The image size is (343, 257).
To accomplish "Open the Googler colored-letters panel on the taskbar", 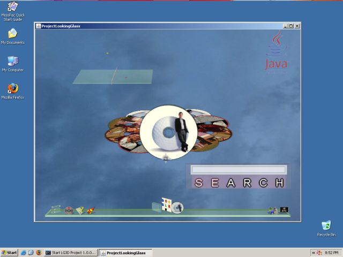I will (x=166, y=205).
